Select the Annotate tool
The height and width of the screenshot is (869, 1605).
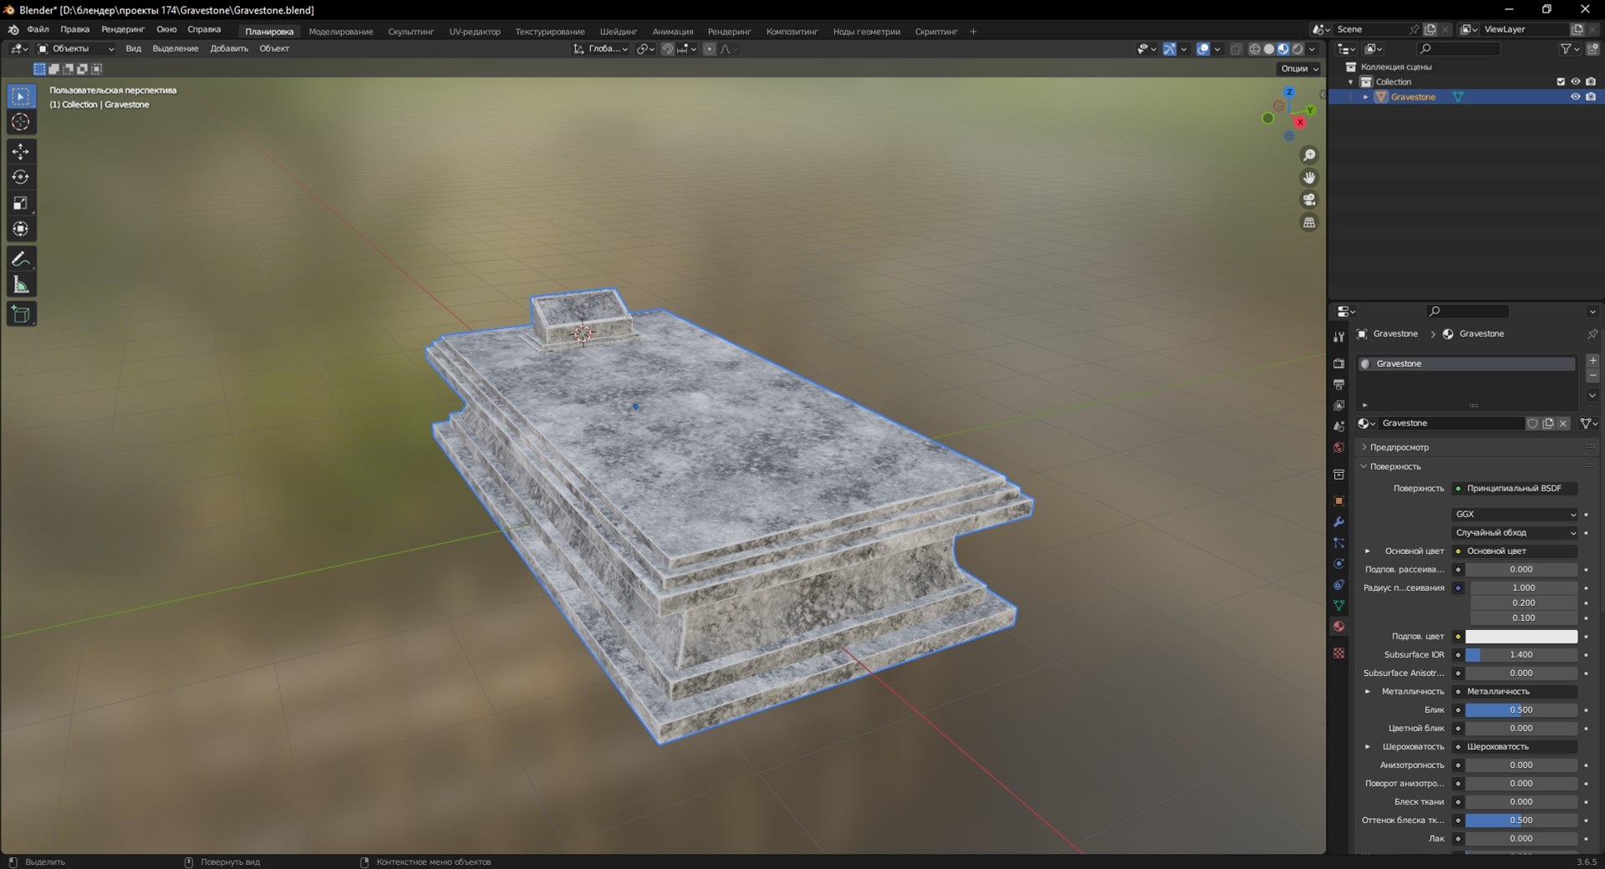pyautogui.click(x=21, y=259)
